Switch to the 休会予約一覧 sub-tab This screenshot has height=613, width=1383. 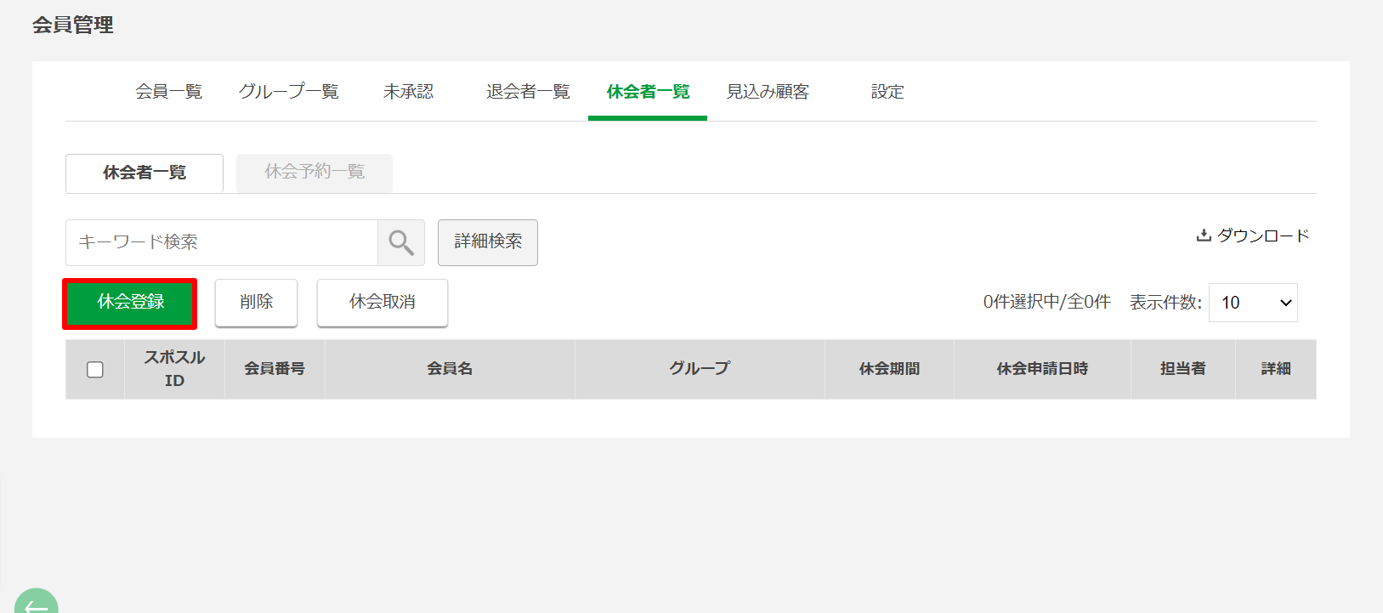click(x=315, y=173)
